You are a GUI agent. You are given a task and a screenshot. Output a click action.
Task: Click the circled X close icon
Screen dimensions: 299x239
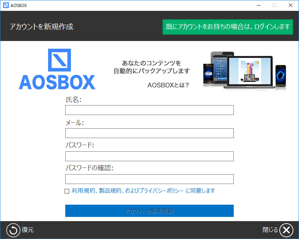pyautogui.click(x=286, y=230)
